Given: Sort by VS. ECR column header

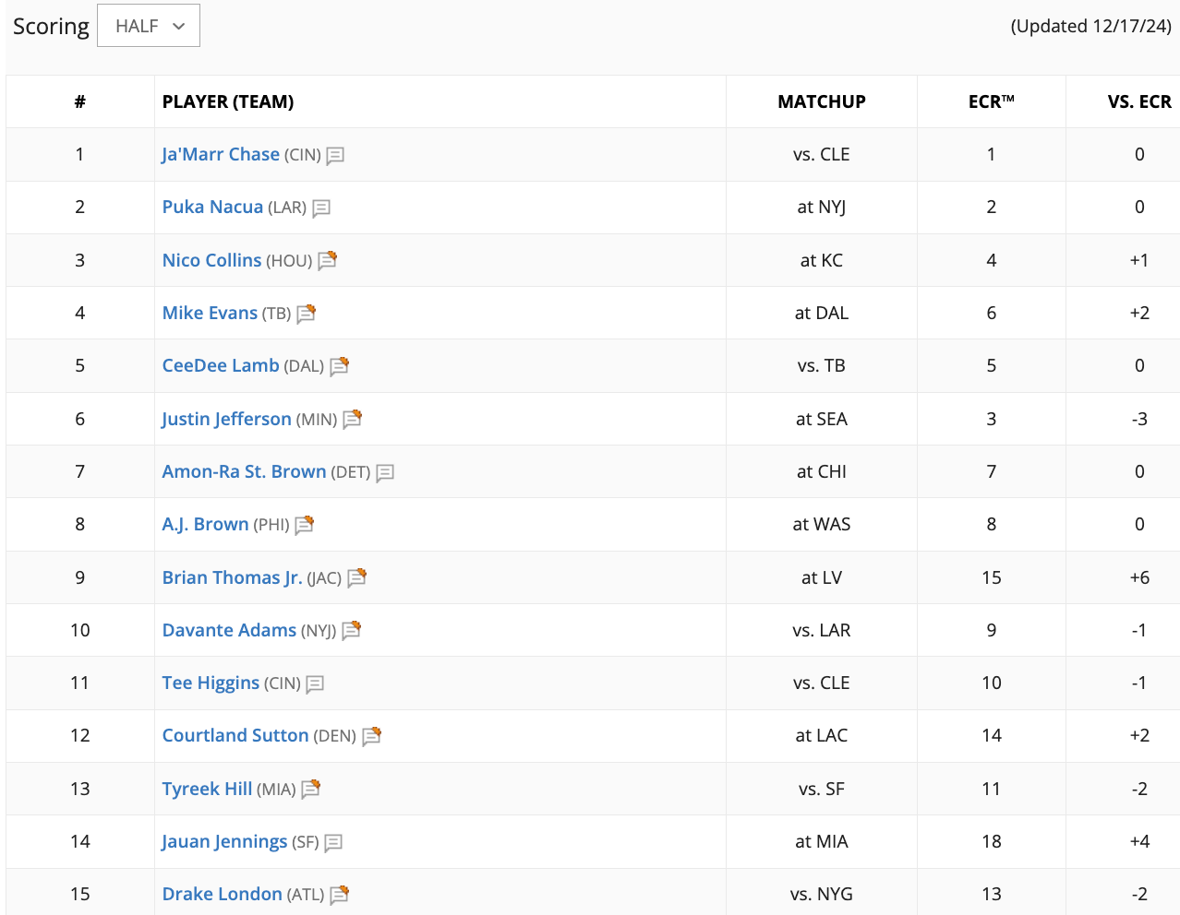Looking at the screenshot, I should (1139, 101).
